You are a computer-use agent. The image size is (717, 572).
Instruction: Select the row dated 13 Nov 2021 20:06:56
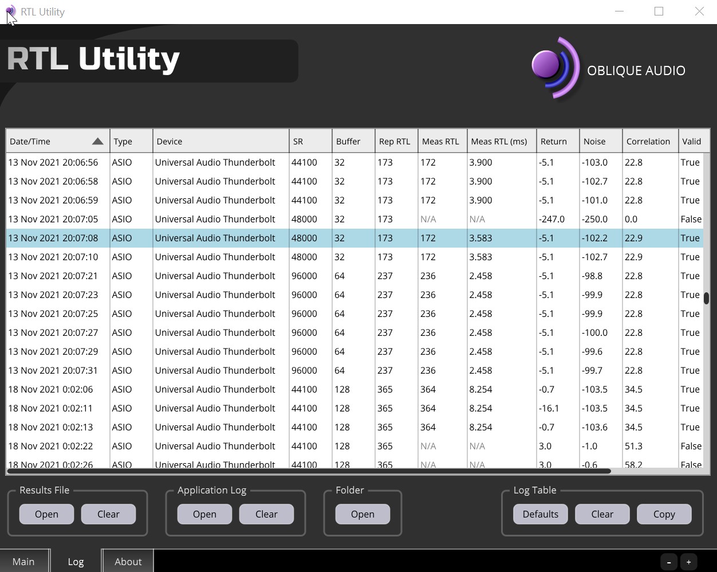point(354,162)
